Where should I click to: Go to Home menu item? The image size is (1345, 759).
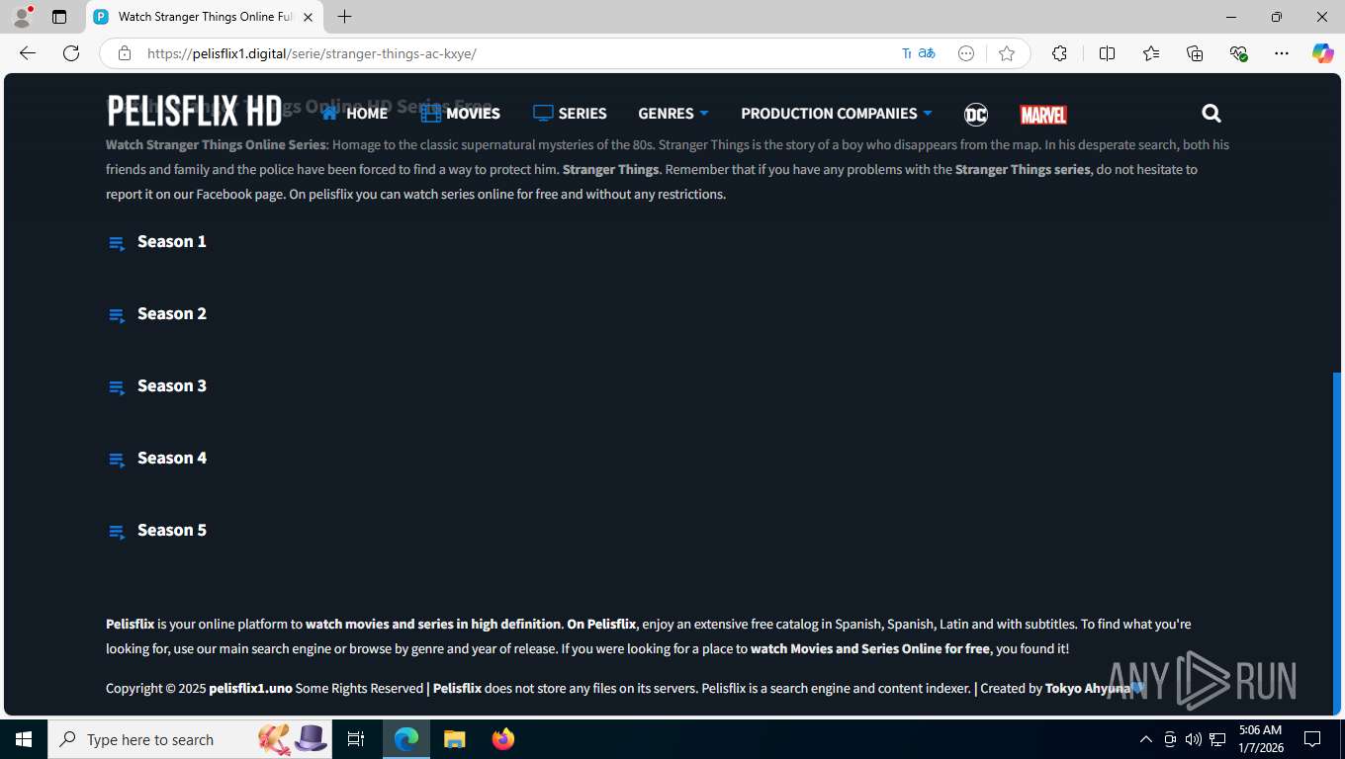(x=354, y=114)
